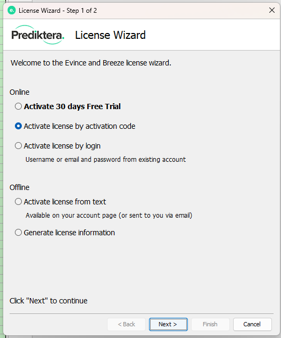Close the License Wizard window
The image size is (281, 338).
tap(272, 10)
